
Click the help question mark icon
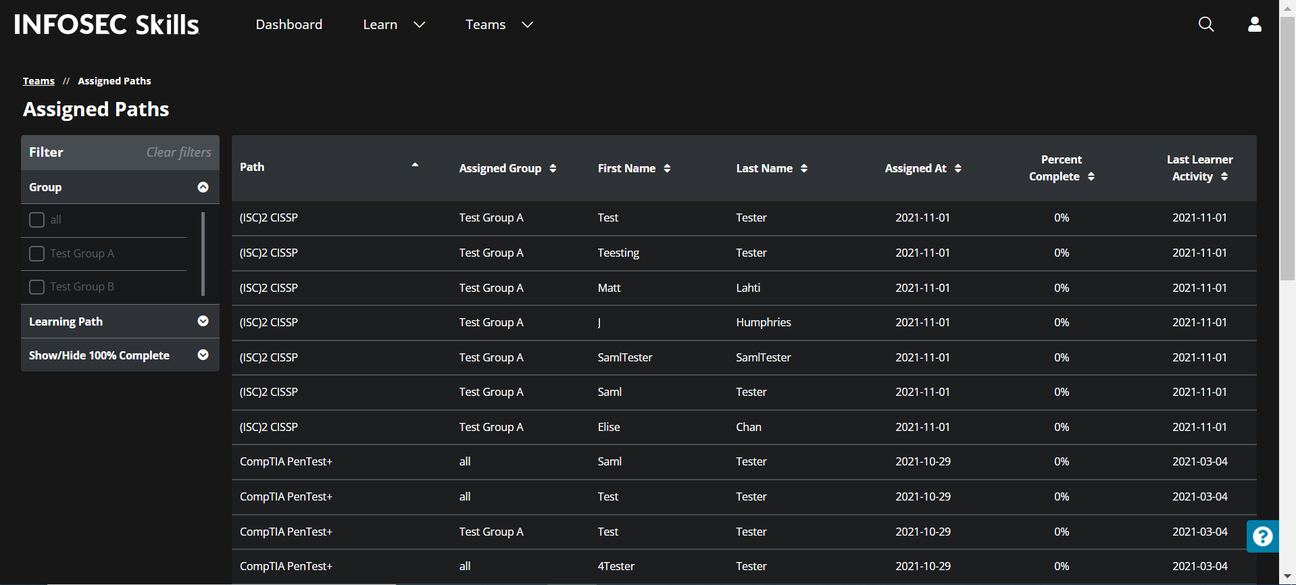point(1262,536)
